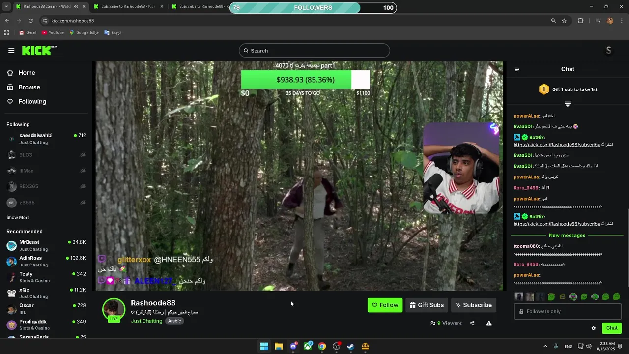Click the Followers only chat input
Image resolution: width=629 pixels, height=354 pixels.
(568, 311)
